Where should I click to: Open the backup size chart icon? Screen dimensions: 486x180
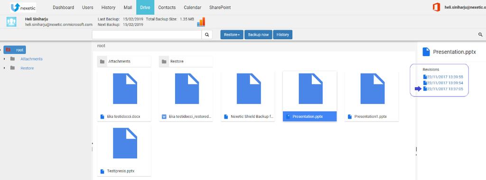201,22
